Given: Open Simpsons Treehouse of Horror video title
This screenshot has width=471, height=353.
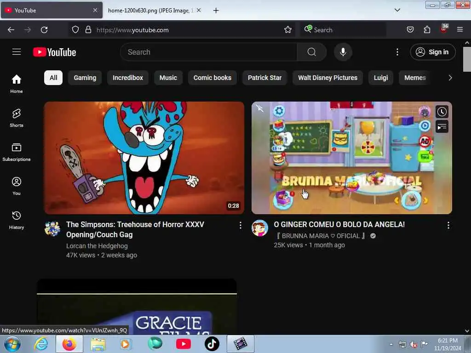Looking at the screenshot, I should (x=135, y=229).
